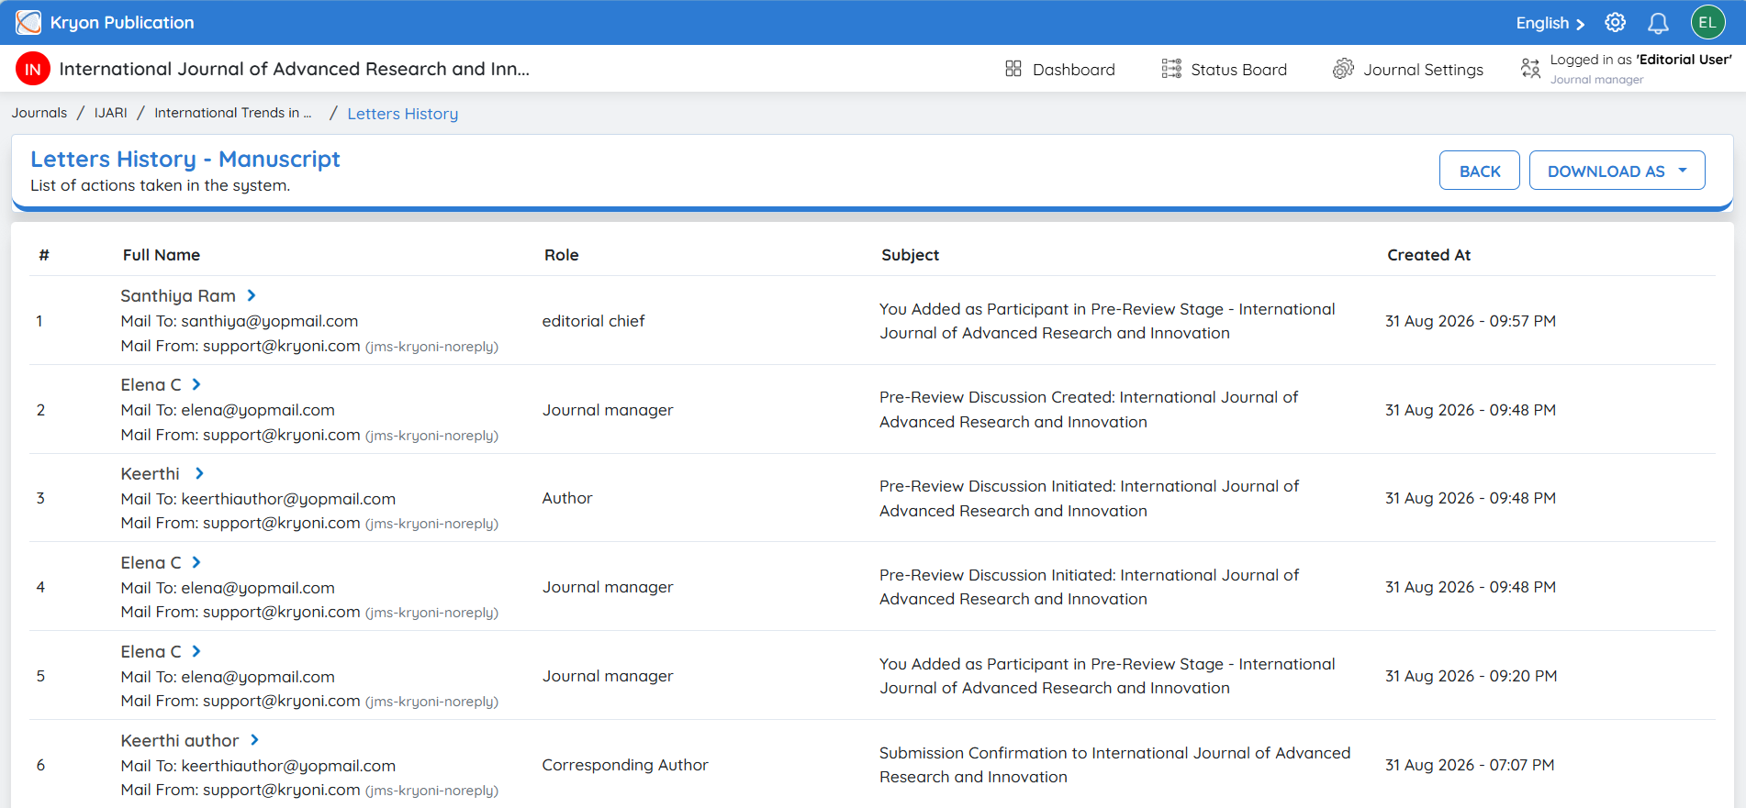Expand Elena C chevron in row 5
This screenshot has height=808, width=1746.
[x=196, y=651]
